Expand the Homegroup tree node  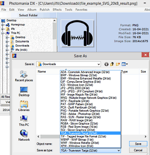pos(2,25)
